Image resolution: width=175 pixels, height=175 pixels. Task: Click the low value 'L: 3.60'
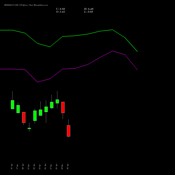coord(89,12)
